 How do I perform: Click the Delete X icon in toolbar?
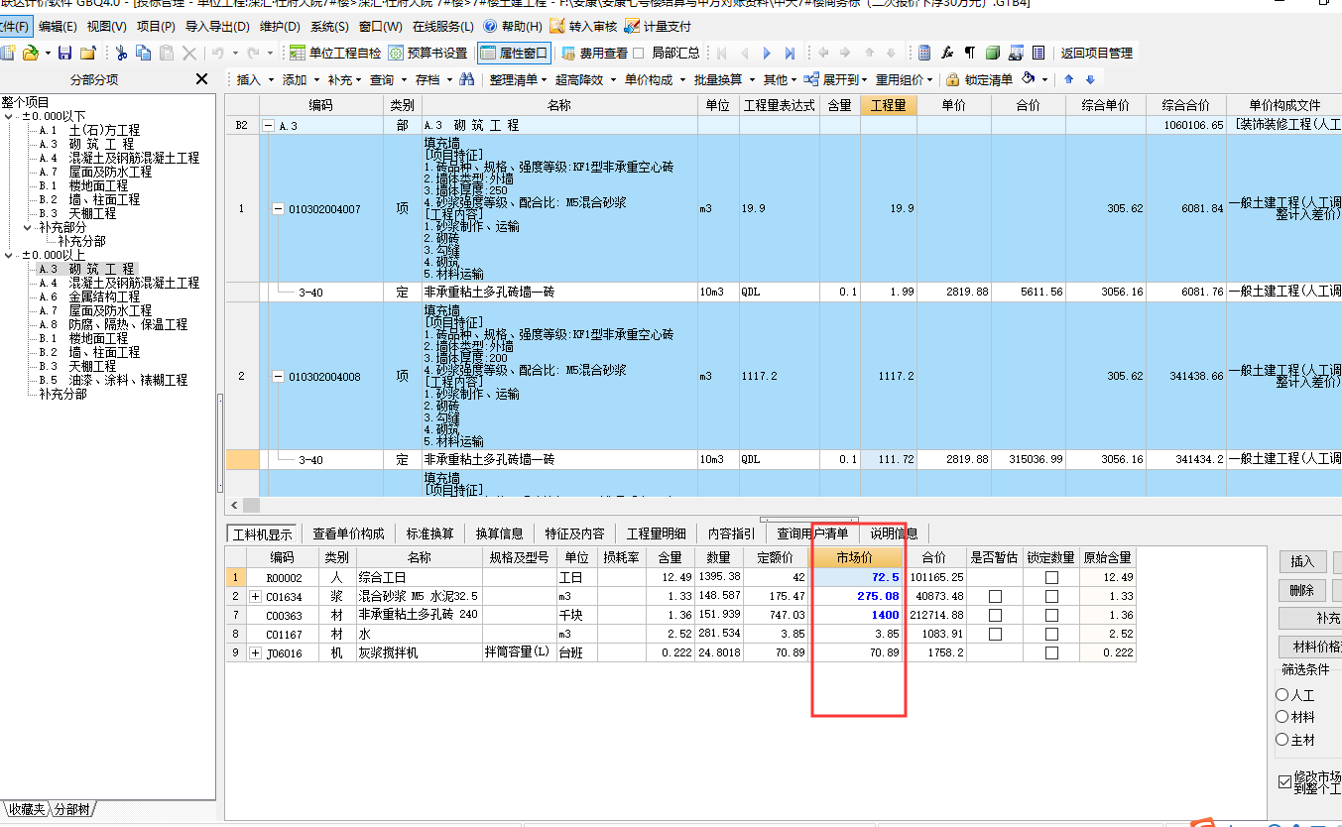coord(188,53)
